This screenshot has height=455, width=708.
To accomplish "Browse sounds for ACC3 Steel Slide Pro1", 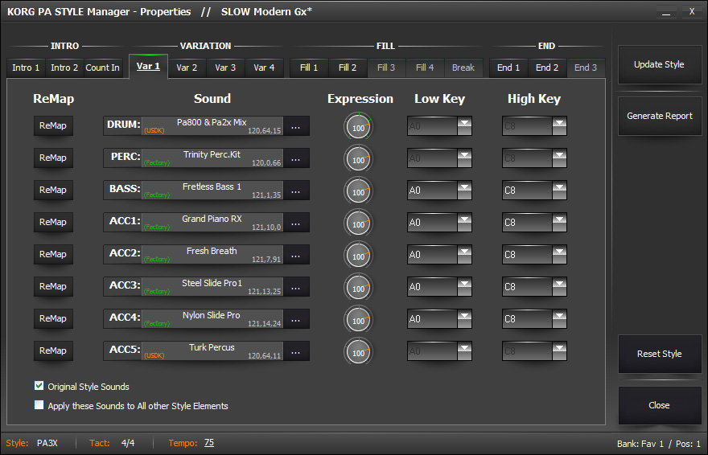I will click(295, 287).
